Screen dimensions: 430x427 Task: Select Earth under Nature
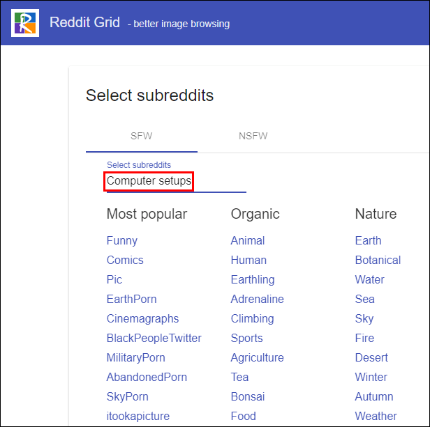click(x=369, y=241)
